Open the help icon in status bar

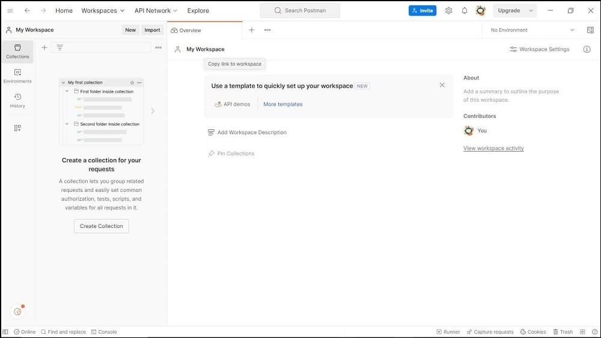tap(594, 332)
